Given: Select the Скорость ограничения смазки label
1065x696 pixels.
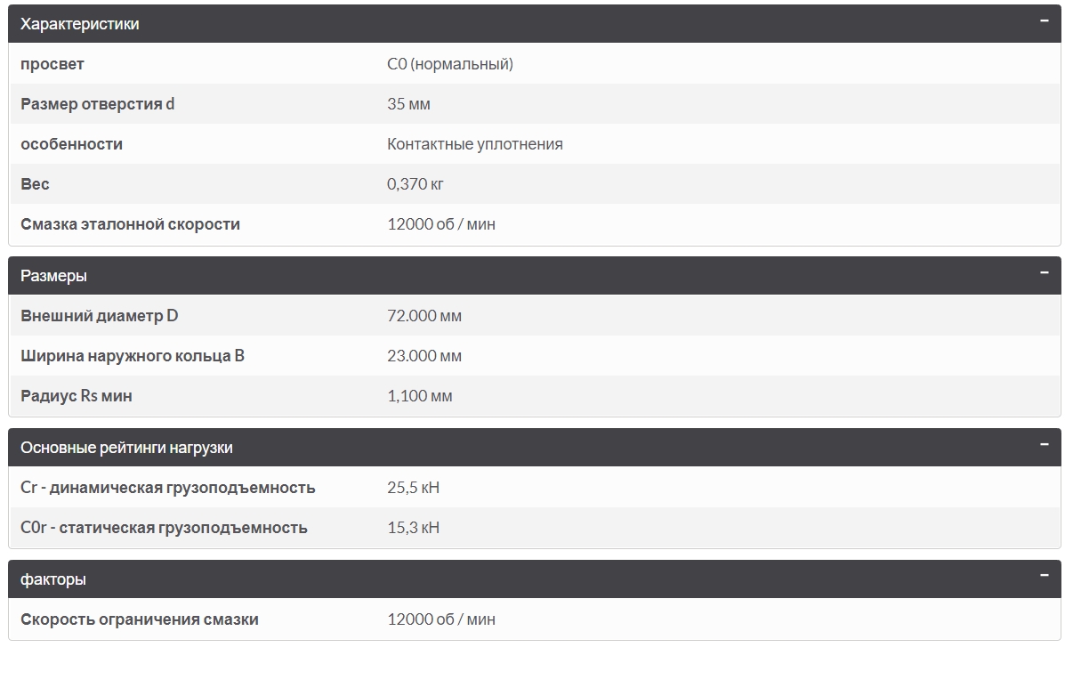Looking at the screenshot, I should tap(140, 619).
